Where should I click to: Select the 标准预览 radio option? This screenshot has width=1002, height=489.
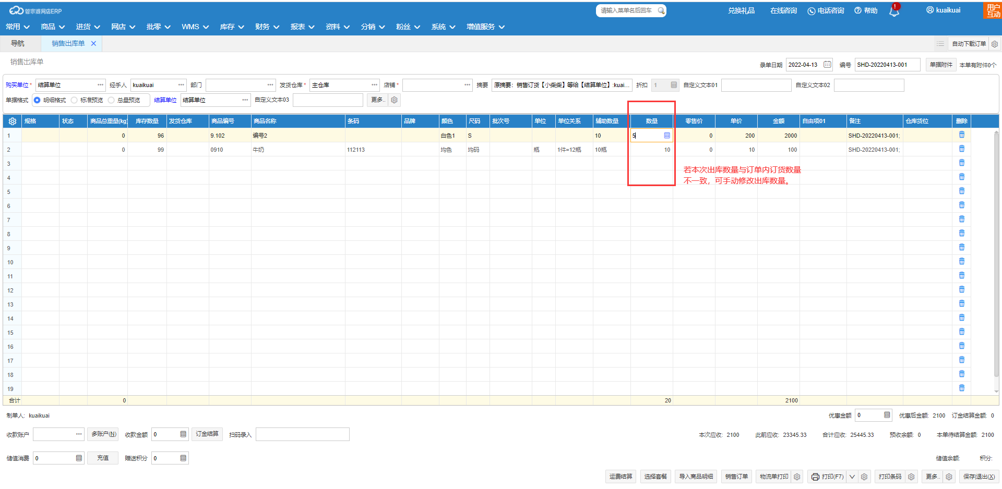click(x=74, y=100)
